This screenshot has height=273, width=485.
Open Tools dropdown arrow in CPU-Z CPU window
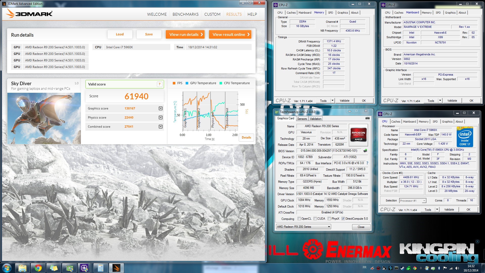437,210
